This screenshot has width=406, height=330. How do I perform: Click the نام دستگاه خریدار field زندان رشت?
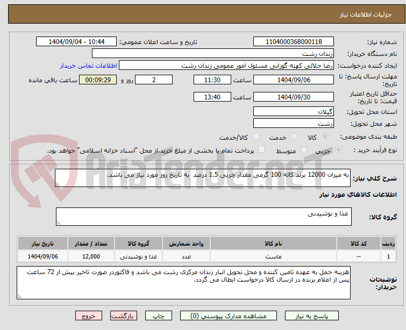coord(213,54)
